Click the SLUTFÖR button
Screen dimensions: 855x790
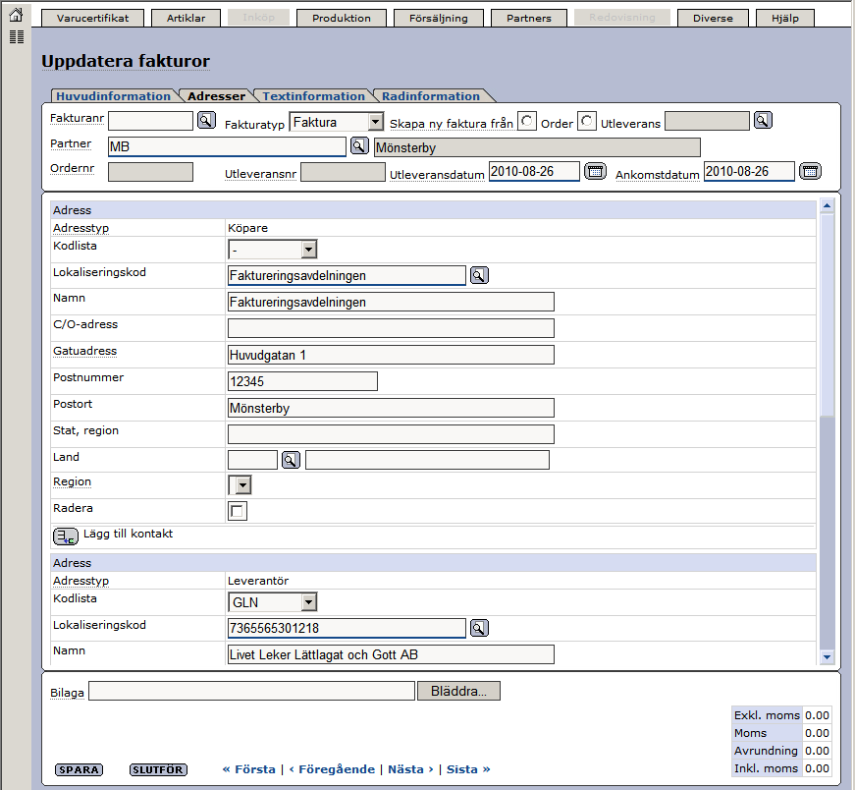[x=158, y=769]
